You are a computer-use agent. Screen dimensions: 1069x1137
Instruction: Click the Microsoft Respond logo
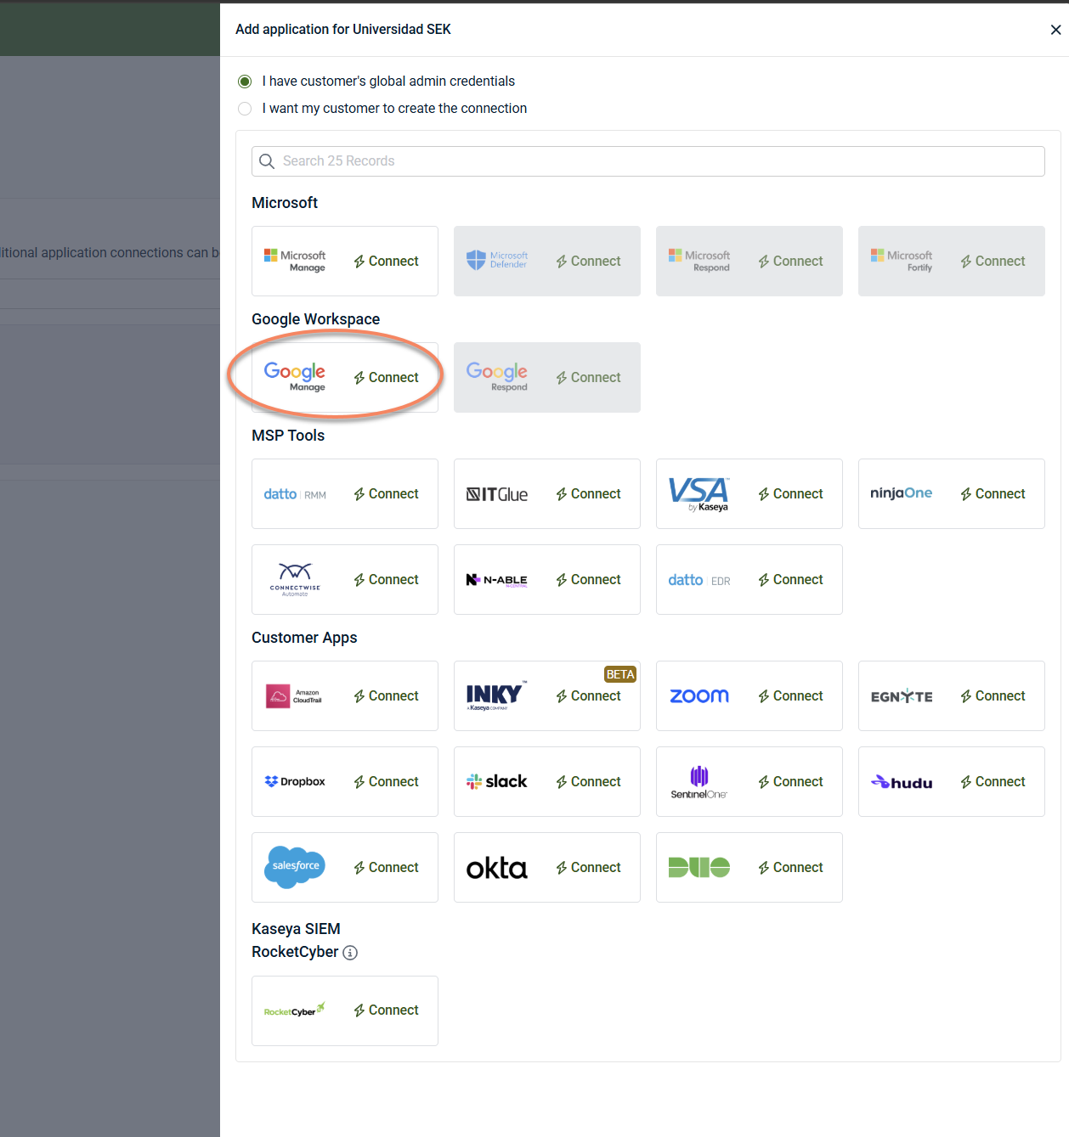699,261
